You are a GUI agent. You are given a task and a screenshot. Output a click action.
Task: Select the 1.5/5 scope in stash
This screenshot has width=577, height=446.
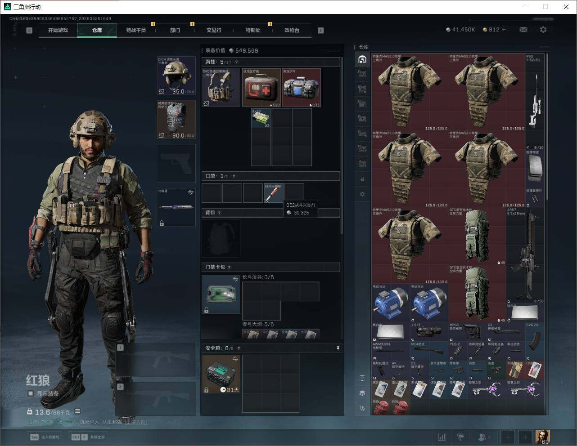click(x=429, y=332)
